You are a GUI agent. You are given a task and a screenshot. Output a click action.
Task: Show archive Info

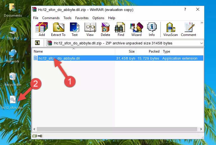coord(152,29)
